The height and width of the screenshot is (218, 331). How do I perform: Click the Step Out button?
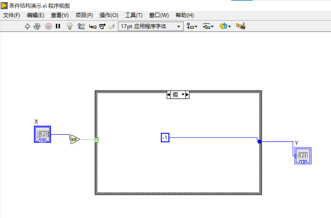[x=111, y=27]
